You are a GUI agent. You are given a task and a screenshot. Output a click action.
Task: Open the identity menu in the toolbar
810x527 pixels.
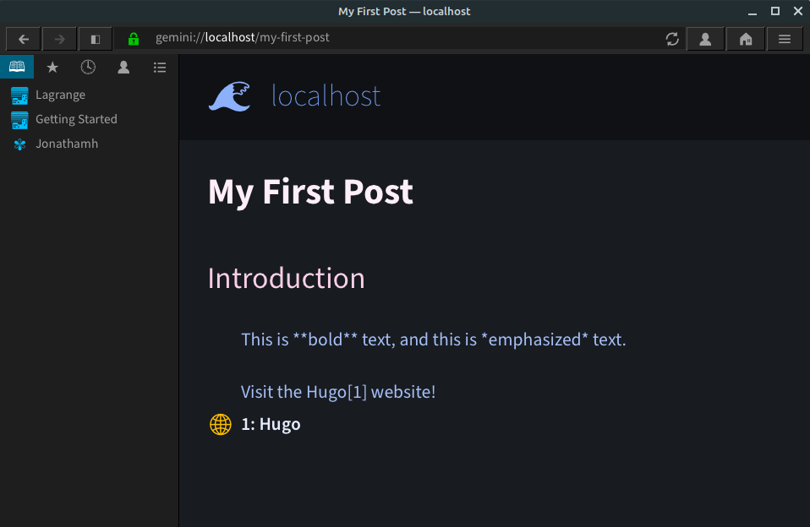[x=705, y=39]
